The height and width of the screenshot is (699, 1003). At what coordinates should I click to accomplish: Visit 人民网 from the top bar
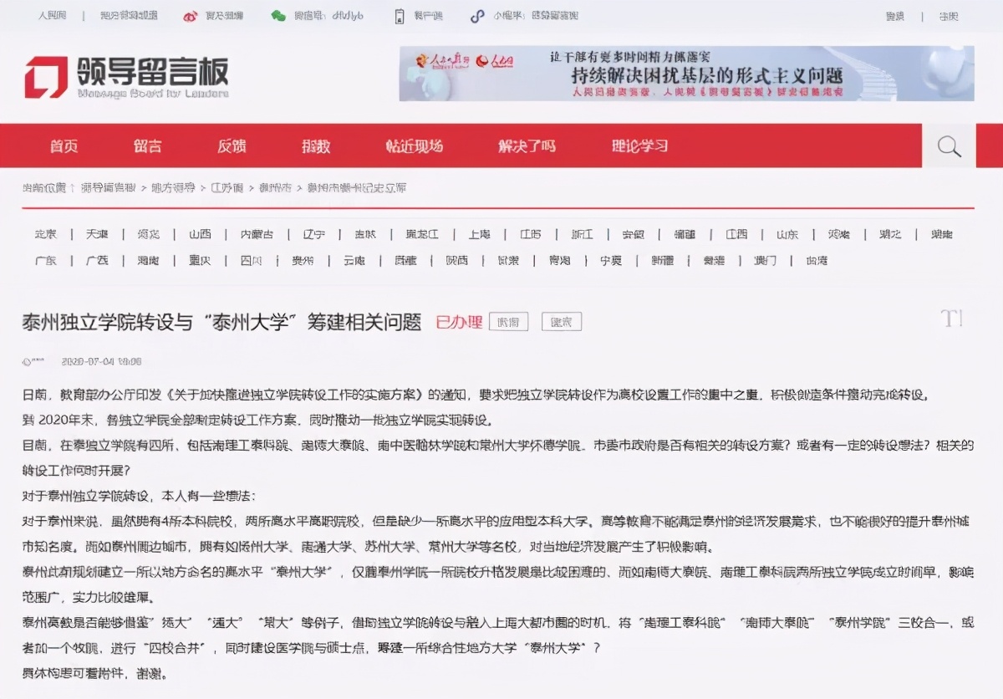point(50,15)
